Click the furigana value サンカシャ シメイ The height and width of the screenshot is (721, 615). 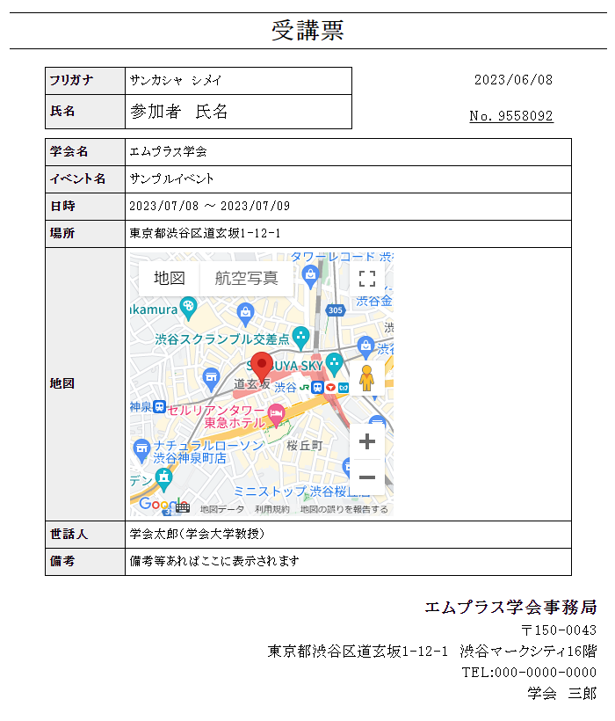176,81
